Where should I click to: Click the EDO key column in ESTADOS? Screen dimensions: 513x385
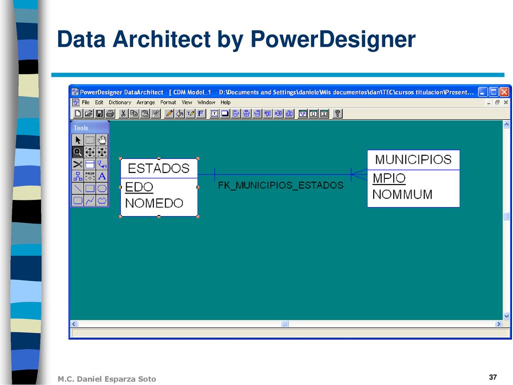[139, 187]
